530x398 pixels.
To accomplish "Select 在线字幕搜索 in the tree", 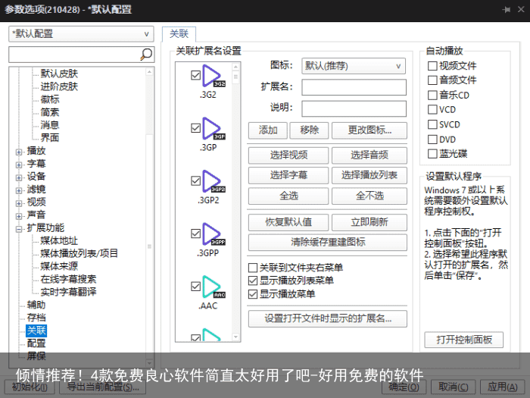I will tap(68, 279).
